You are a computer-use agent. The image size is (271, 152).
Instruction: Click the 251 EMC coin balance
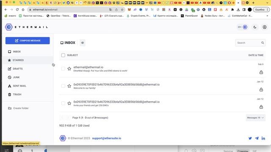point(242,27)
